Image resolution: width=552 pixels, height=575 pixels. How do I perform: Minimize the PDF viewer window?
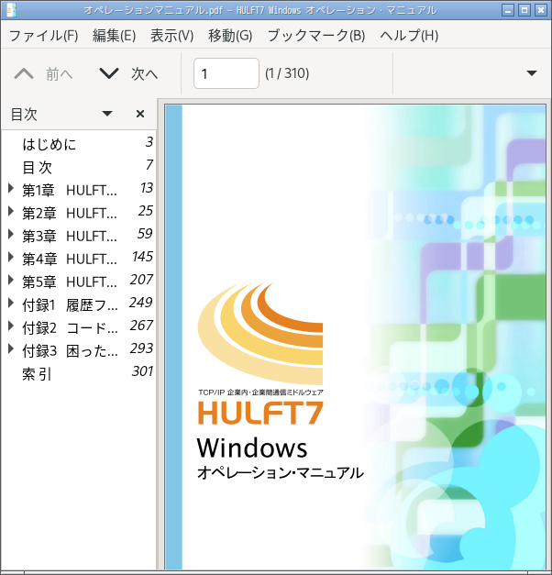coord(508,10)
